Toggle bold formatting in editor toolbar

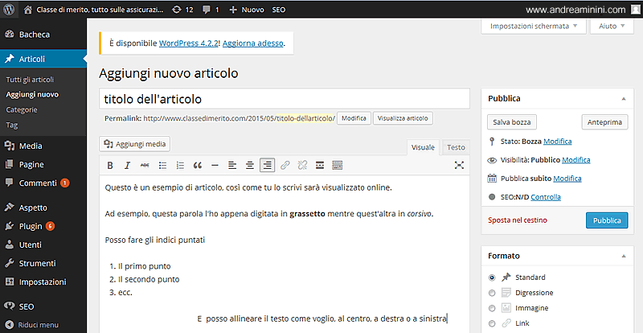point(110,165)
